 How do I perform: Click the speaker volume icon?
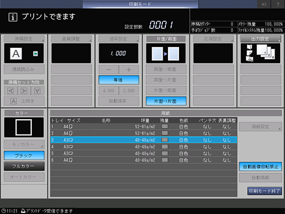(264, 4)
